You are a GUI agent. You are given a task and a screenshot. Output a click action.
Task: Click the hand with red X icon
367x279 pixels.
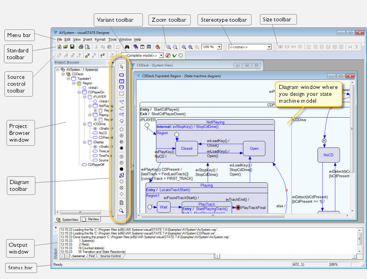(x=158, y=47)
